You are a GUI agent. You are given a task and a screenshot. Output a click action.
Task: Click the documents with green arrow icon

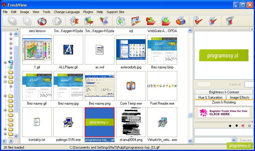[121, 21]
